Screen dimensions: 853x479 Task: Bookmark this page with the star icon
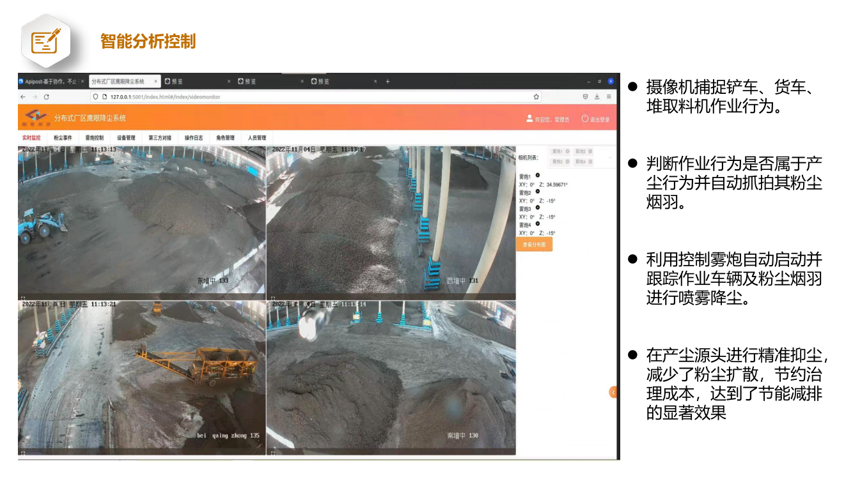click(536, 97)
